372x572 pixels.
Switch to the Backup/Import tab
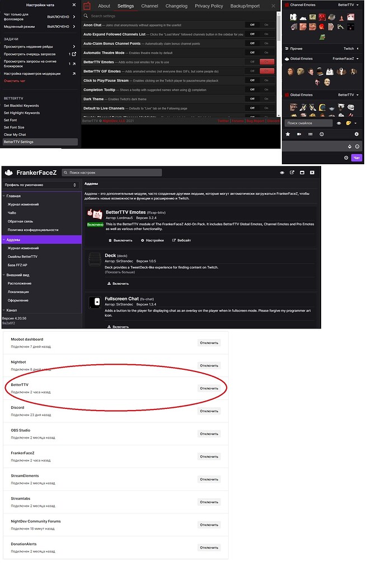[x=245, y=6]
